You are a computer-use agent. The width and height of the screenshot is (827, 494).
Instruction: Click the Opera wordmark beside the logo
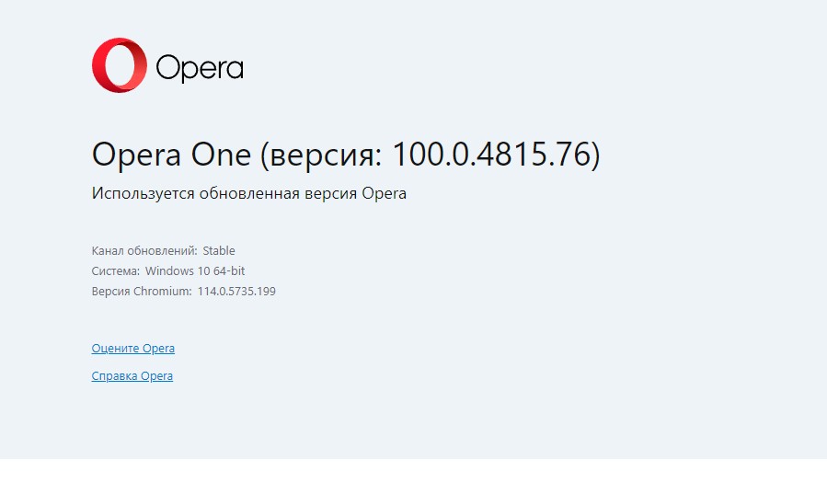[x=200, y=68]
